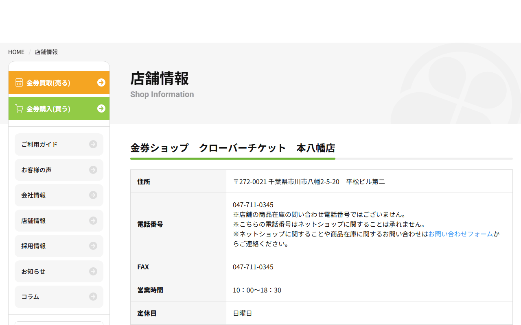The height and width of the screenshot is (325, 521).
Task: Click the arrow icon on 金券購入(買う)
Action: (x=101, y=108)
